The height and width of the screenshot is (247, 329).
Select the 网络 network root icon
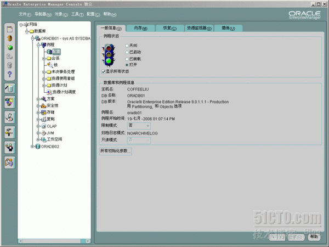26,25
